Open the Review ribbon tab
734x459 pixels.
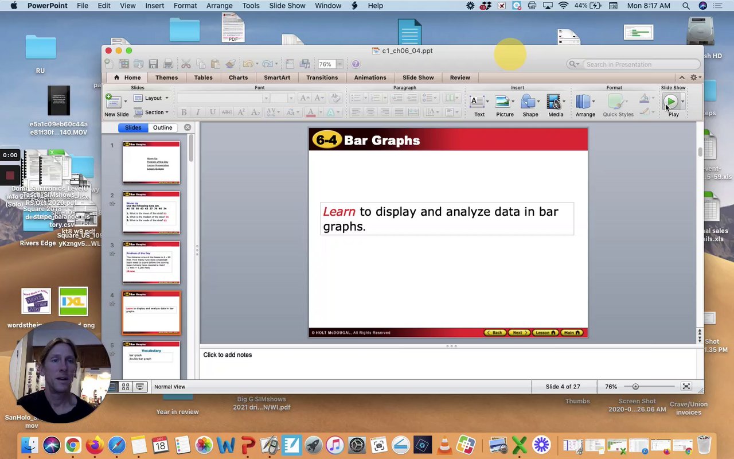pos(460,77)
